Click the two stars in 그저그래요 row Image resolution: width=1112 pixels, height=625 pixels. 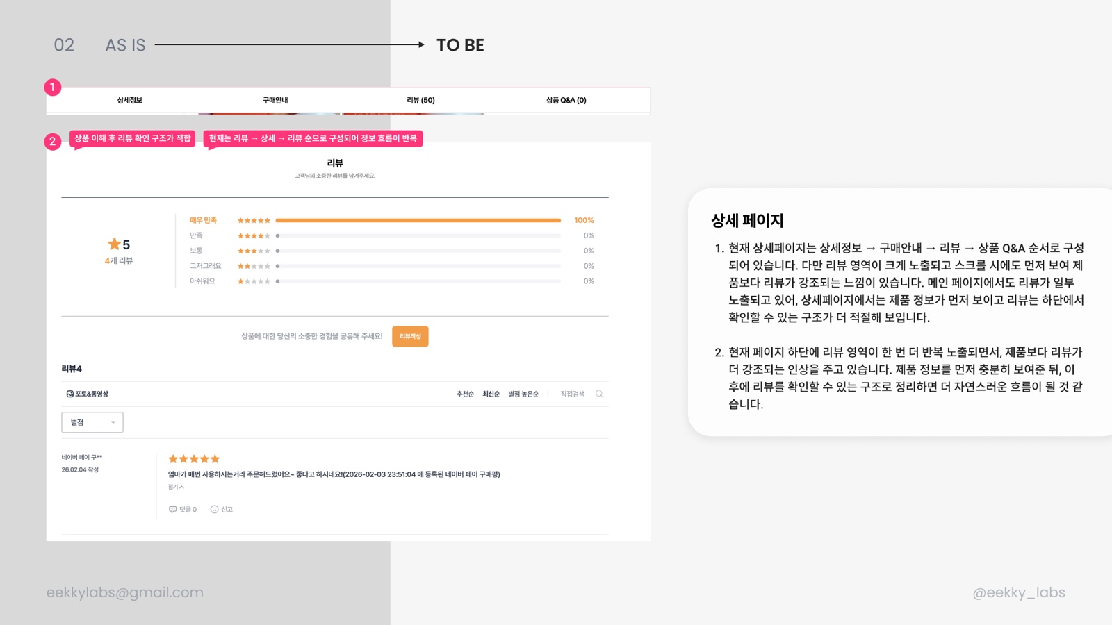click(254, 266)
